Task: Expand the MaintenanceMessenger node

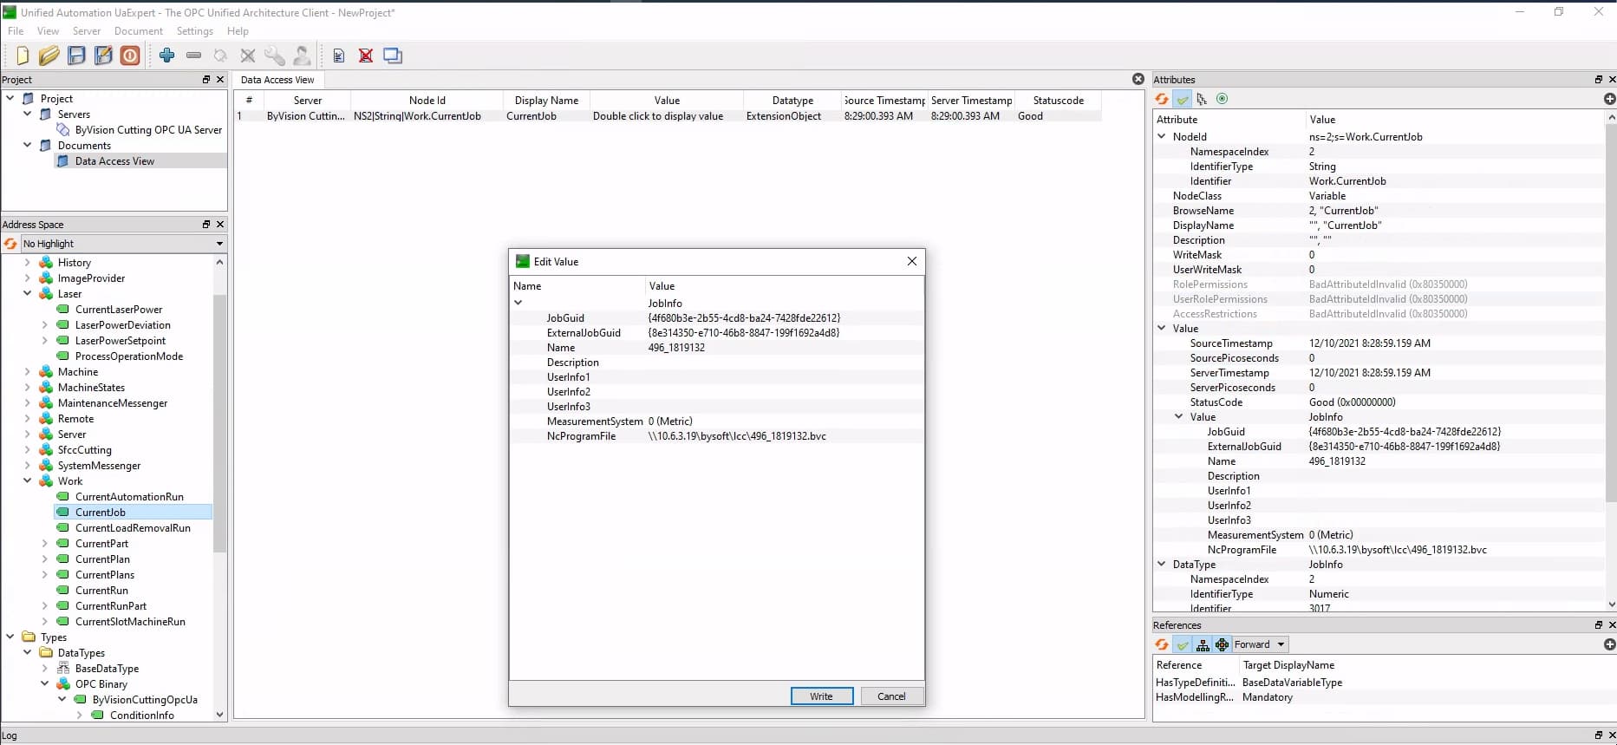Action: (27, 403)
